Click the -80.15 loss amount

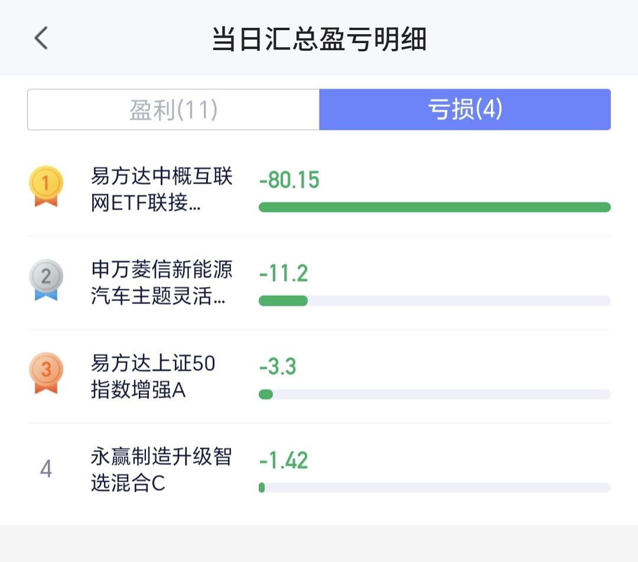(289, 180)
